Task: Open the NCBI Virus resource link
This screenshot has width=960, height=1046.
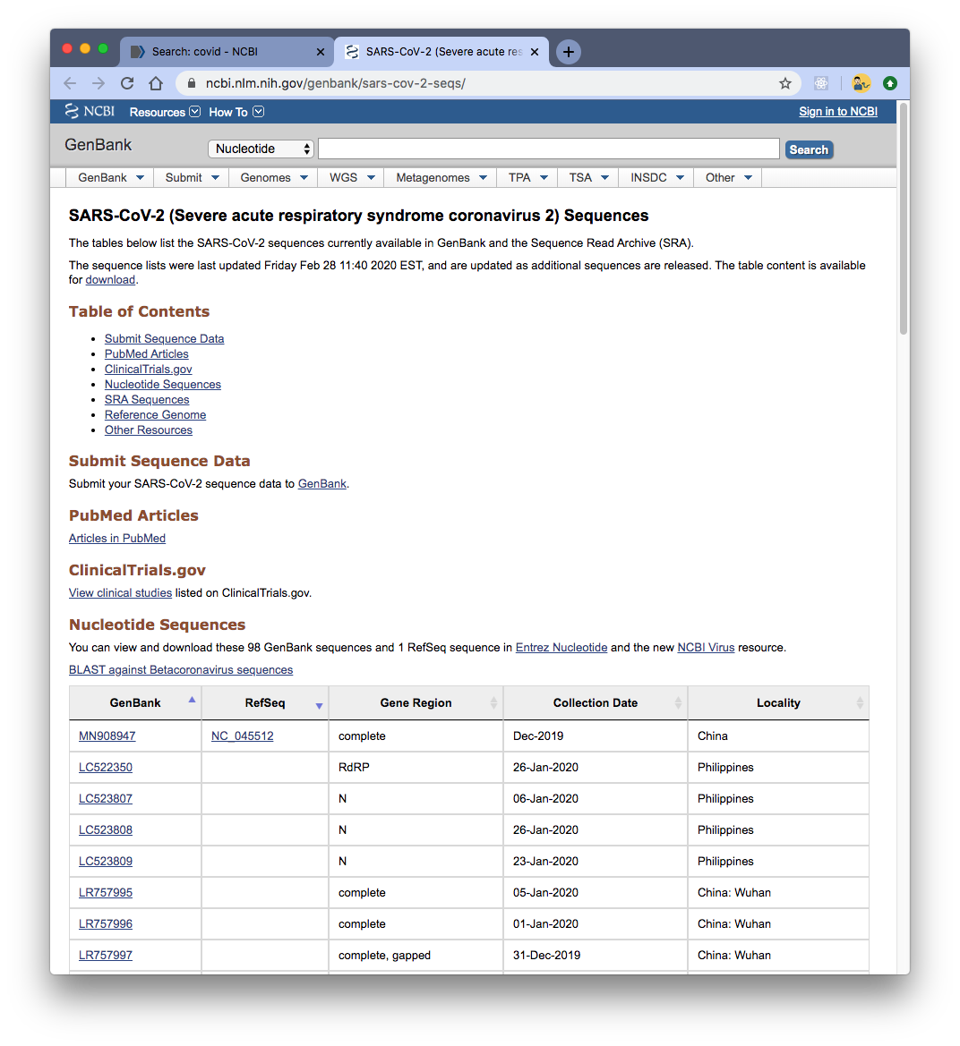Action: point(706,648)
